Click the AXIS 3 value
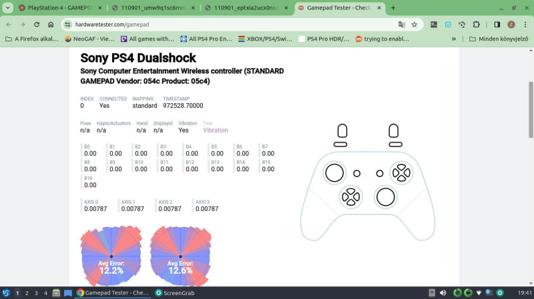Image resolution: width=534 pixels, height=299 pixels. pyautogui.click(x=207, y=208)
